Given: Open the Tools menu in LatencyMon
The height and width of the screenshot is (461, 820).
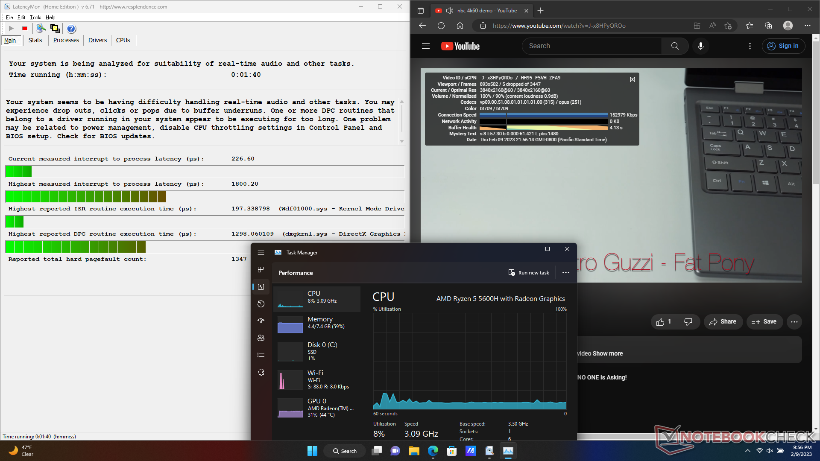Looking at the screenshot, I should click(x=35, y=18).
